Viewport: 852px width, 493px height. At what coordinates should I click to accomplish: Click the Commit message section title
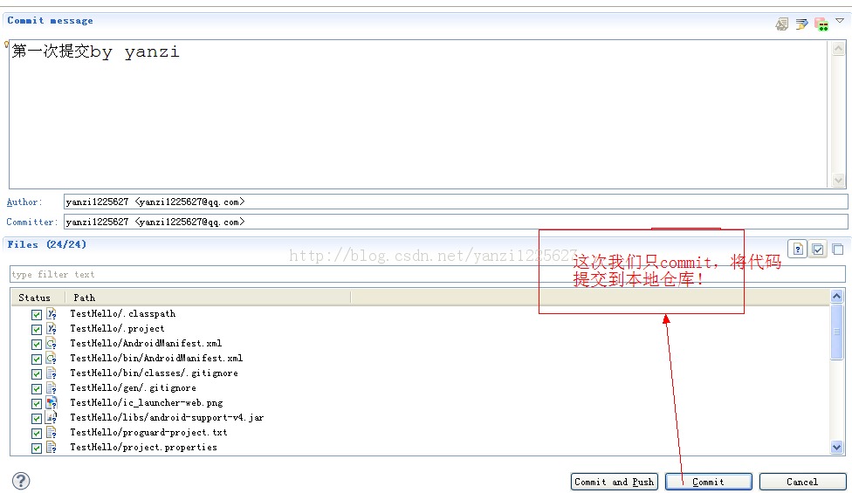50,21
